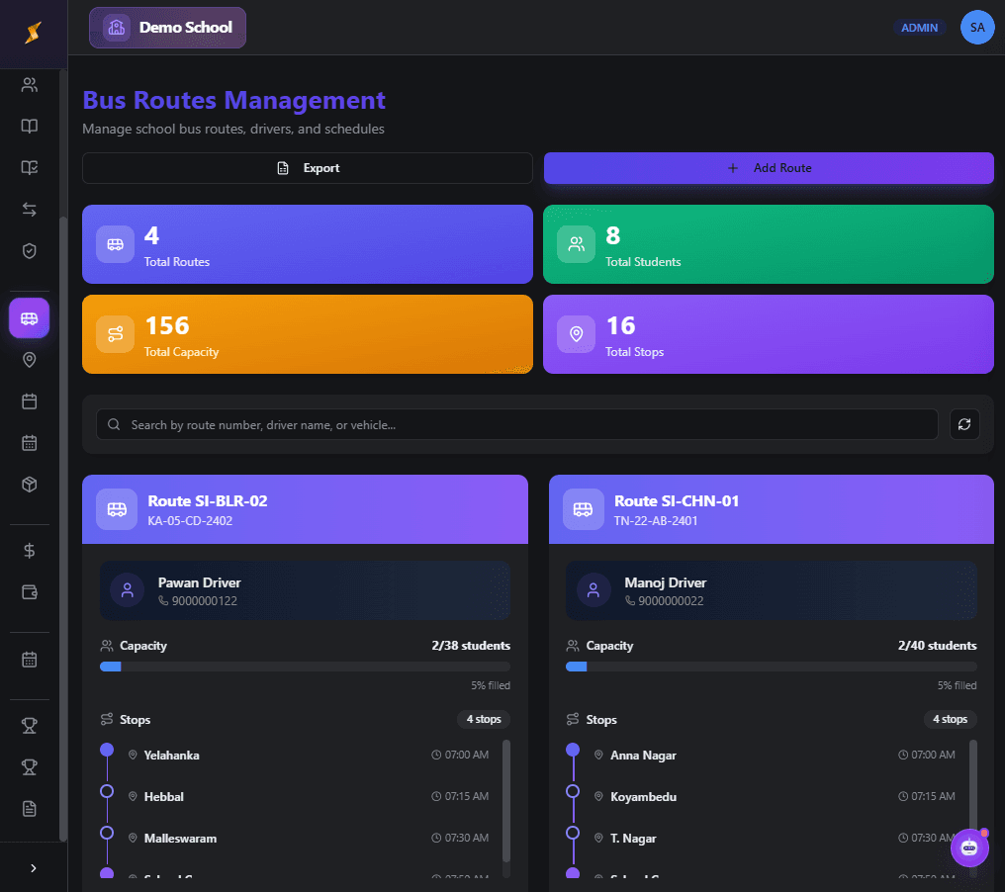1005x892 pixels.
Task: Click the search magnifier icon
Action: click(x=114, y=425)
